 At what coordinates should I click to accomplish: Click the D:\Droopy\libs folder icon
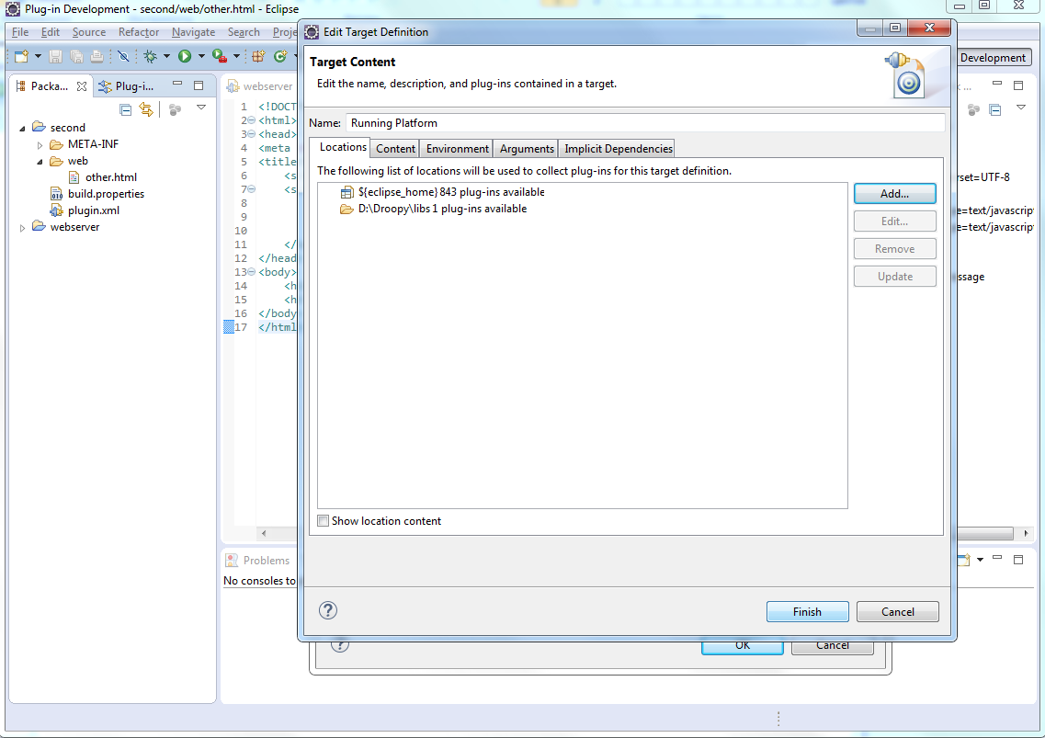346,210
